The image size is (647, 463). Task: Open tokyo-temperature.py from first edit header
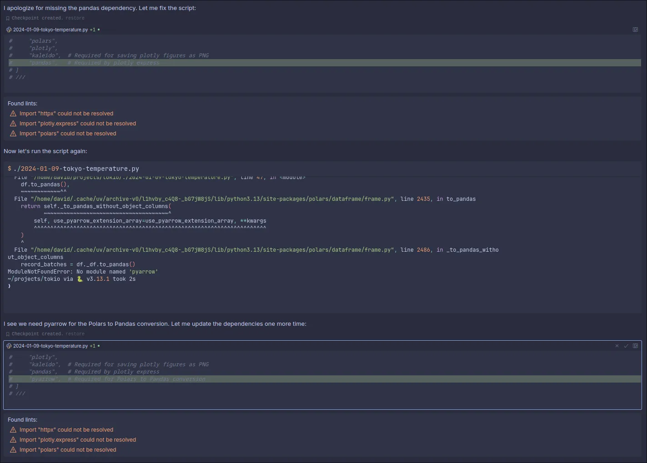[50, 30]
